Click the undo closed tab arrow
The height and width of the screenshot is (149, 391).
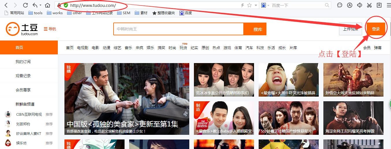coord(35,5)
